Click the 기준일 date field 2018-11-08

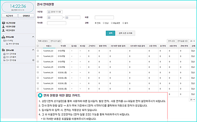(55, 12)
